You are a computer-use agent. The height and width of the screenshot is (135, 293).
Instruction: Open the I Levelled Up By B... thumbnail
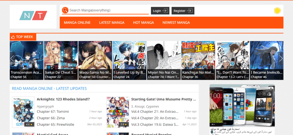[130, 60]
